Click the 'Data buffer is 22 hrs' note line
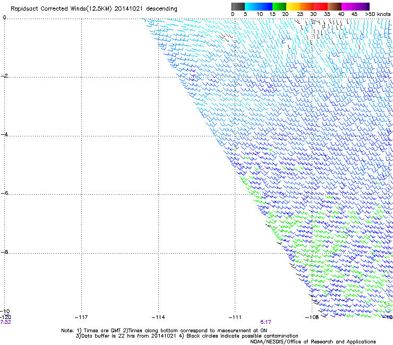The height and width of the screenshot is (345, 393). tap(187, 336)
